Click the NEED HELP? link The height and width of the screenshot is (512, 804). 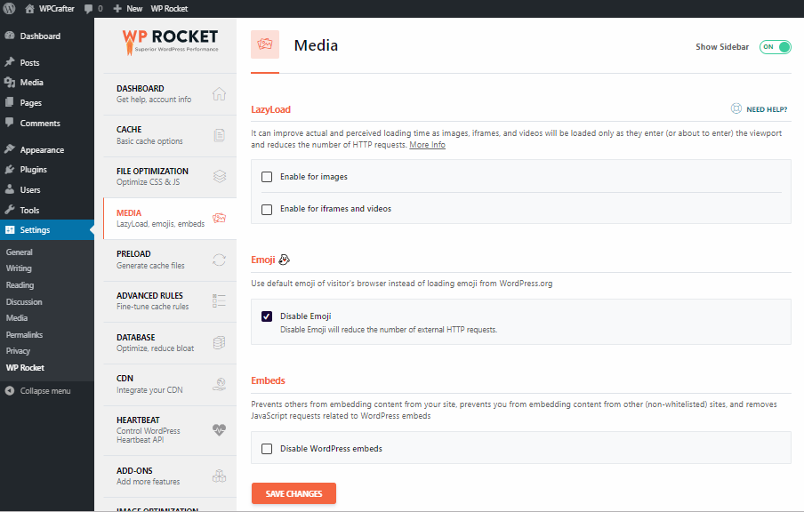pos(767,109)
